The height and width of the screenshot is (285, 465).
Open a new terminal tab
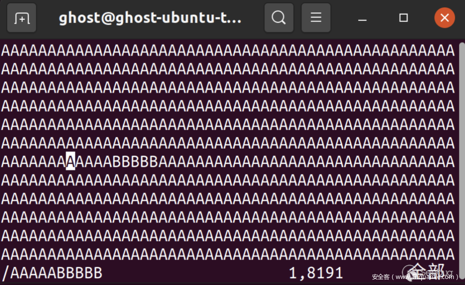coord(22,18)
